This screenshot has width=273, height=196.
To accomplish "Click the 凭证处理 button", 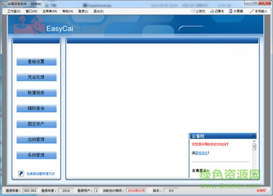I will (x=37, y=77).
